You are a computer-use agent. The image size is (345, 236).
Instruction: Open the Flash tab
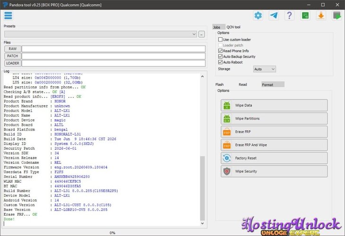pyautogui.click(x=220, y=84)
